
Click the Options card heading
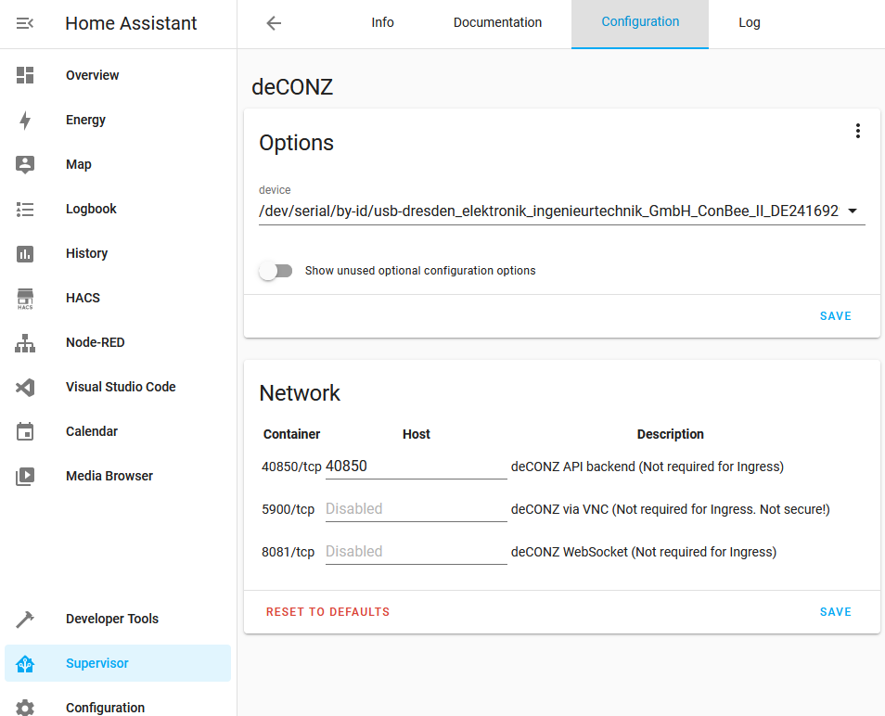pos(296,143)
